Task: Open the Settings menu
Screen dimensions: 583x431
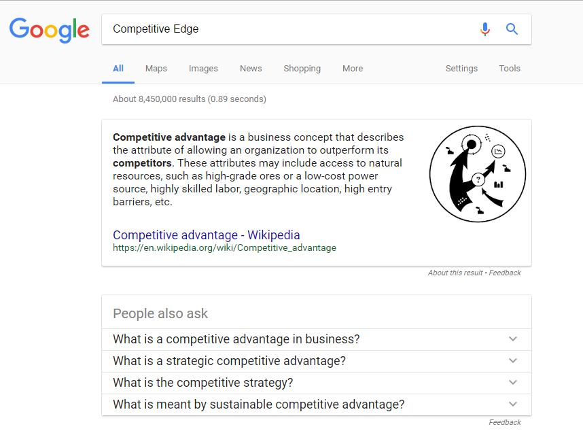Action: coord(461,69)
